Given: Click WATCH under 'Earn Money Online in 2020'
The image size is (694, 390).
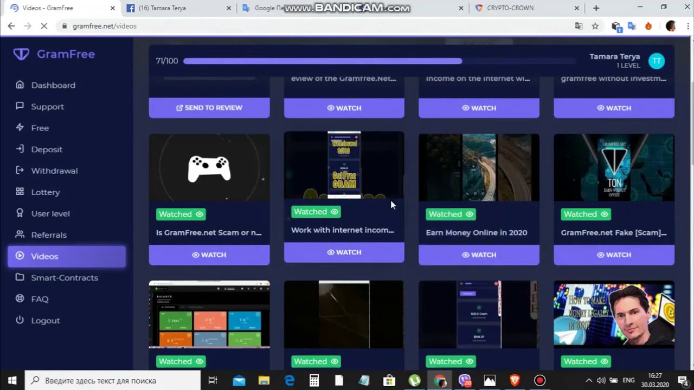Looking at the screenshot, I should [x=479, y=255].
